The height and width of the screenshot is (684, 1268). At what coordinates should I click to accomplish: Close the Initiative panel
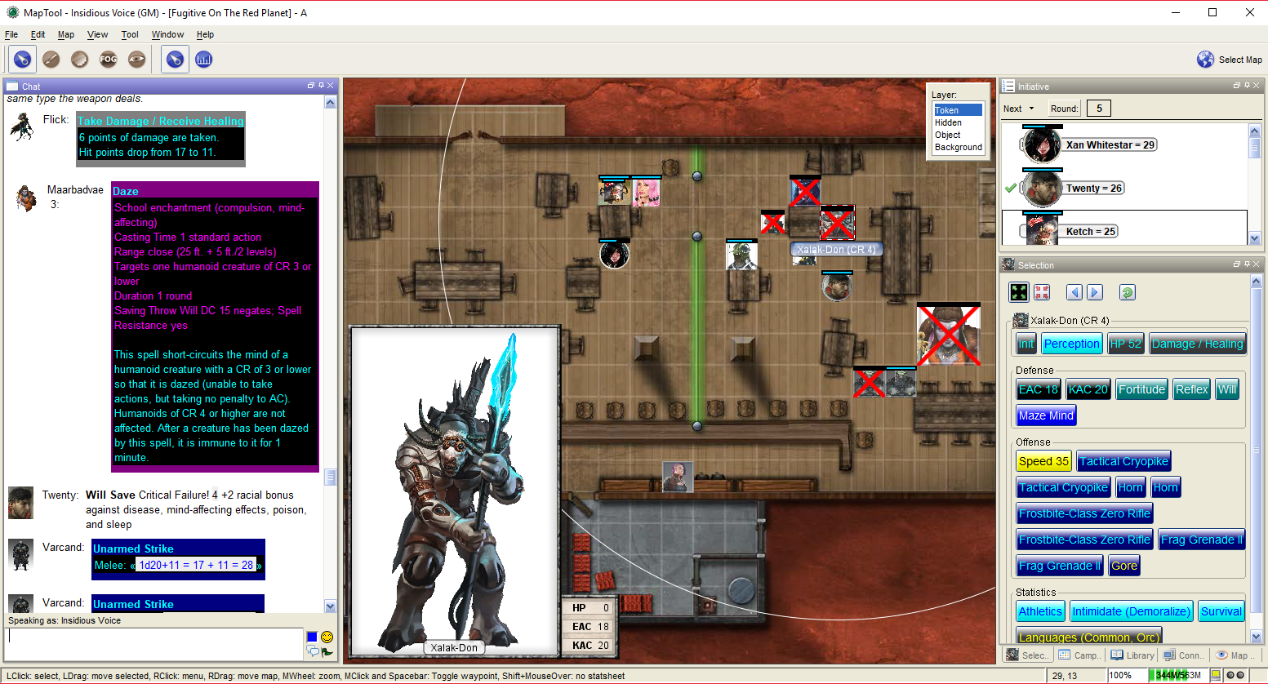pos(1257,86)
